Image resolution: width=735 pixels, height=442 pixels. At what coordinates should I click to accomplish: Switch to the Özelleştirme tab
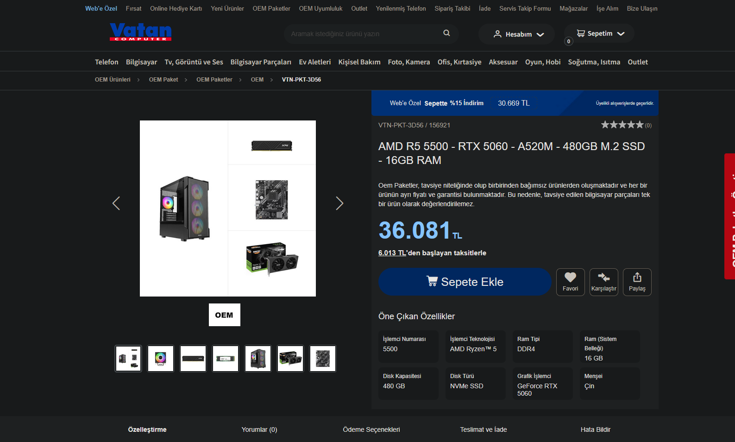[147, 429]
